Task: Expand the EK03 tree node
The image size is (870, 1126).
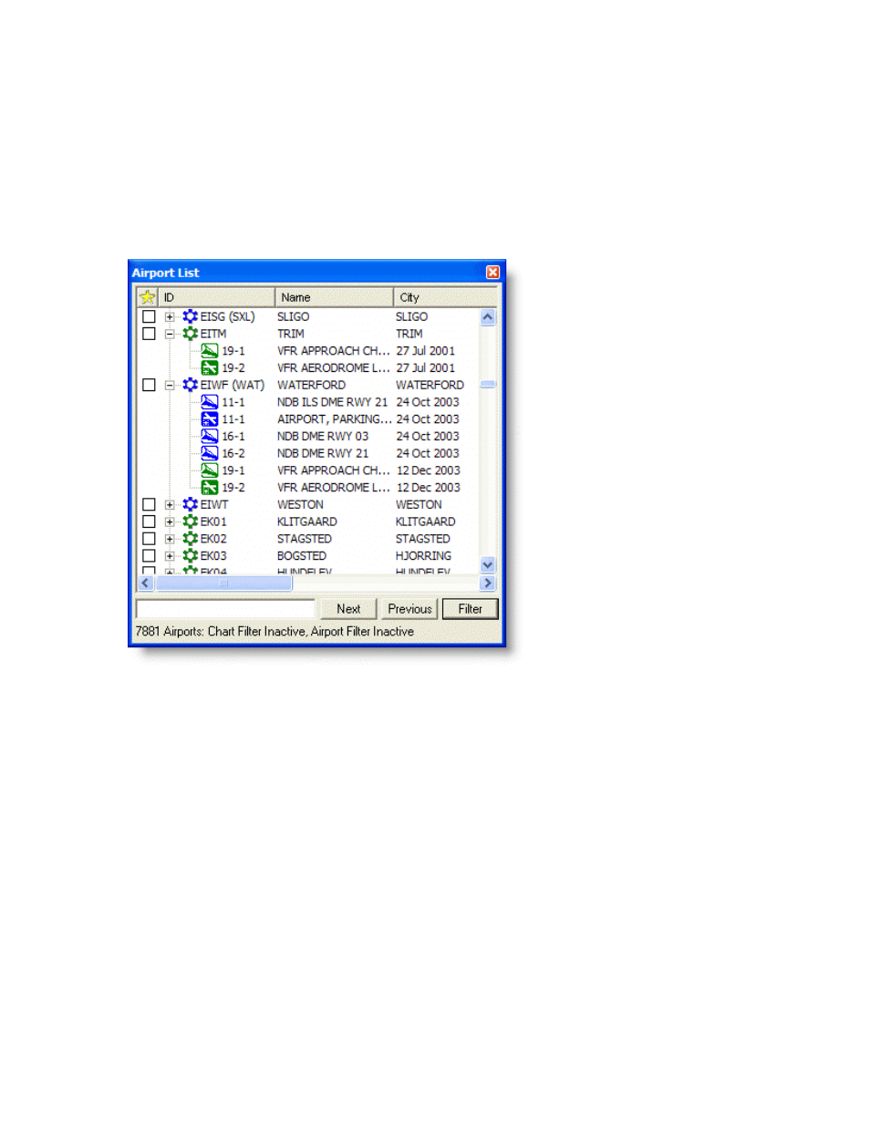Action: click(x=170, y=556)
